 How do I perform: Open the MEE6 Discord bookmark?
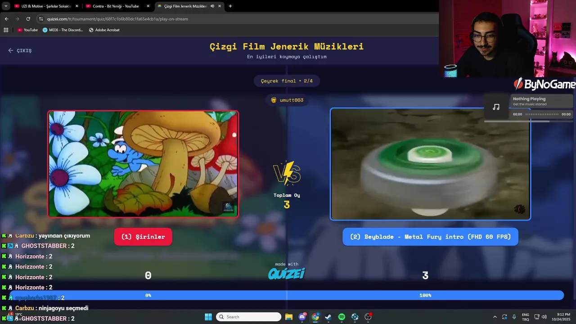click(x=63, y=30)
